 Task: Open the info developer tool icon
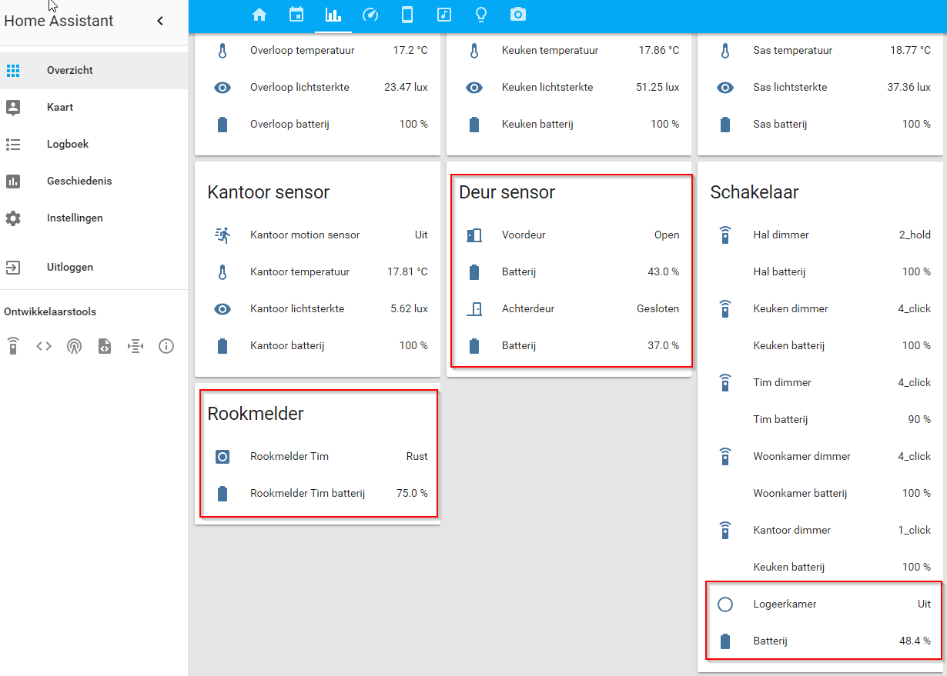coord(166,346)
